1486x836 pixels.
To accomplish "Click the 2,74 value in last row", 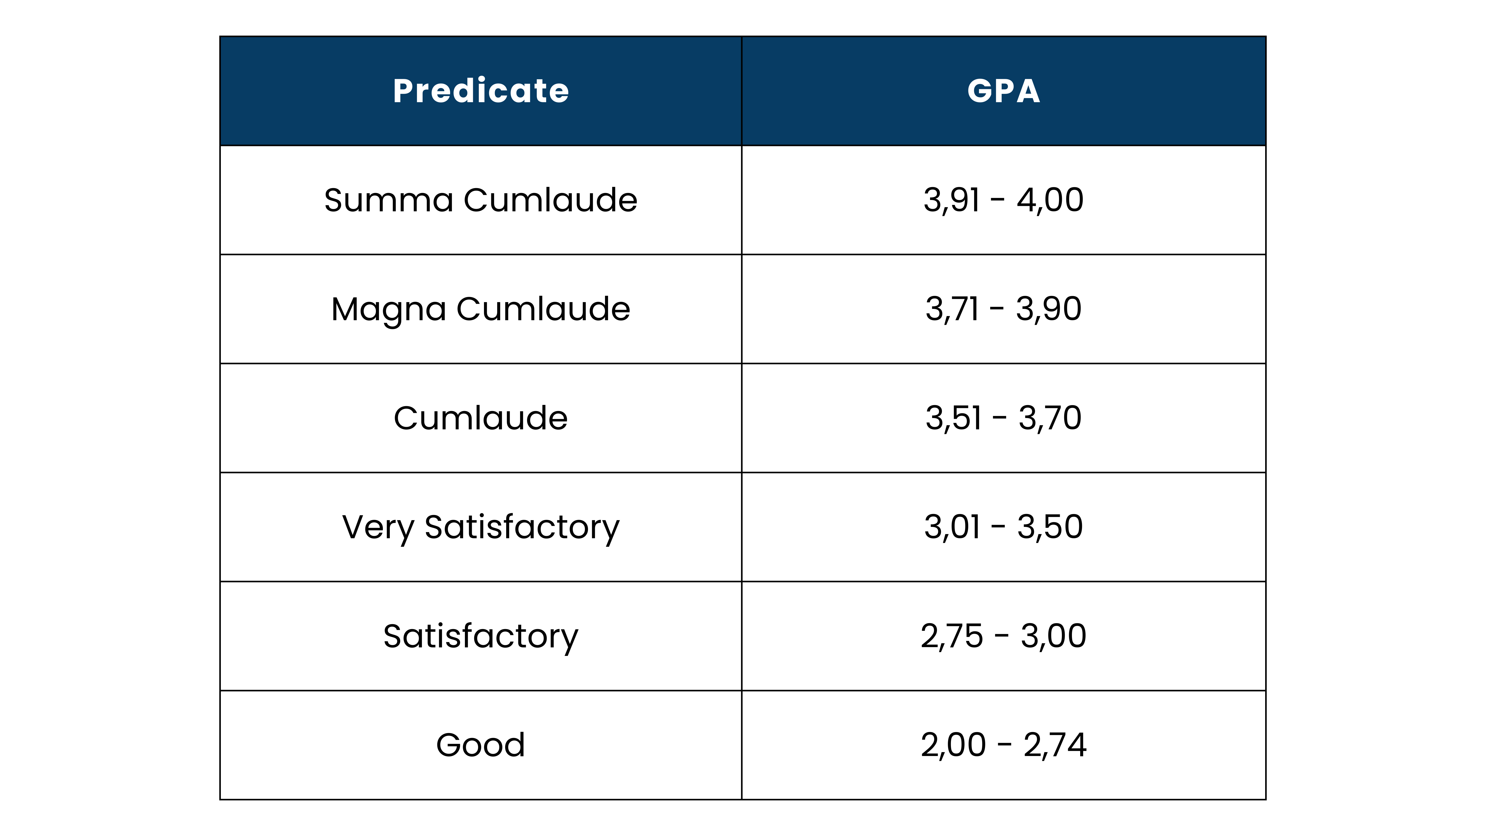I will pyautogui.click(x=1055, y=745).
